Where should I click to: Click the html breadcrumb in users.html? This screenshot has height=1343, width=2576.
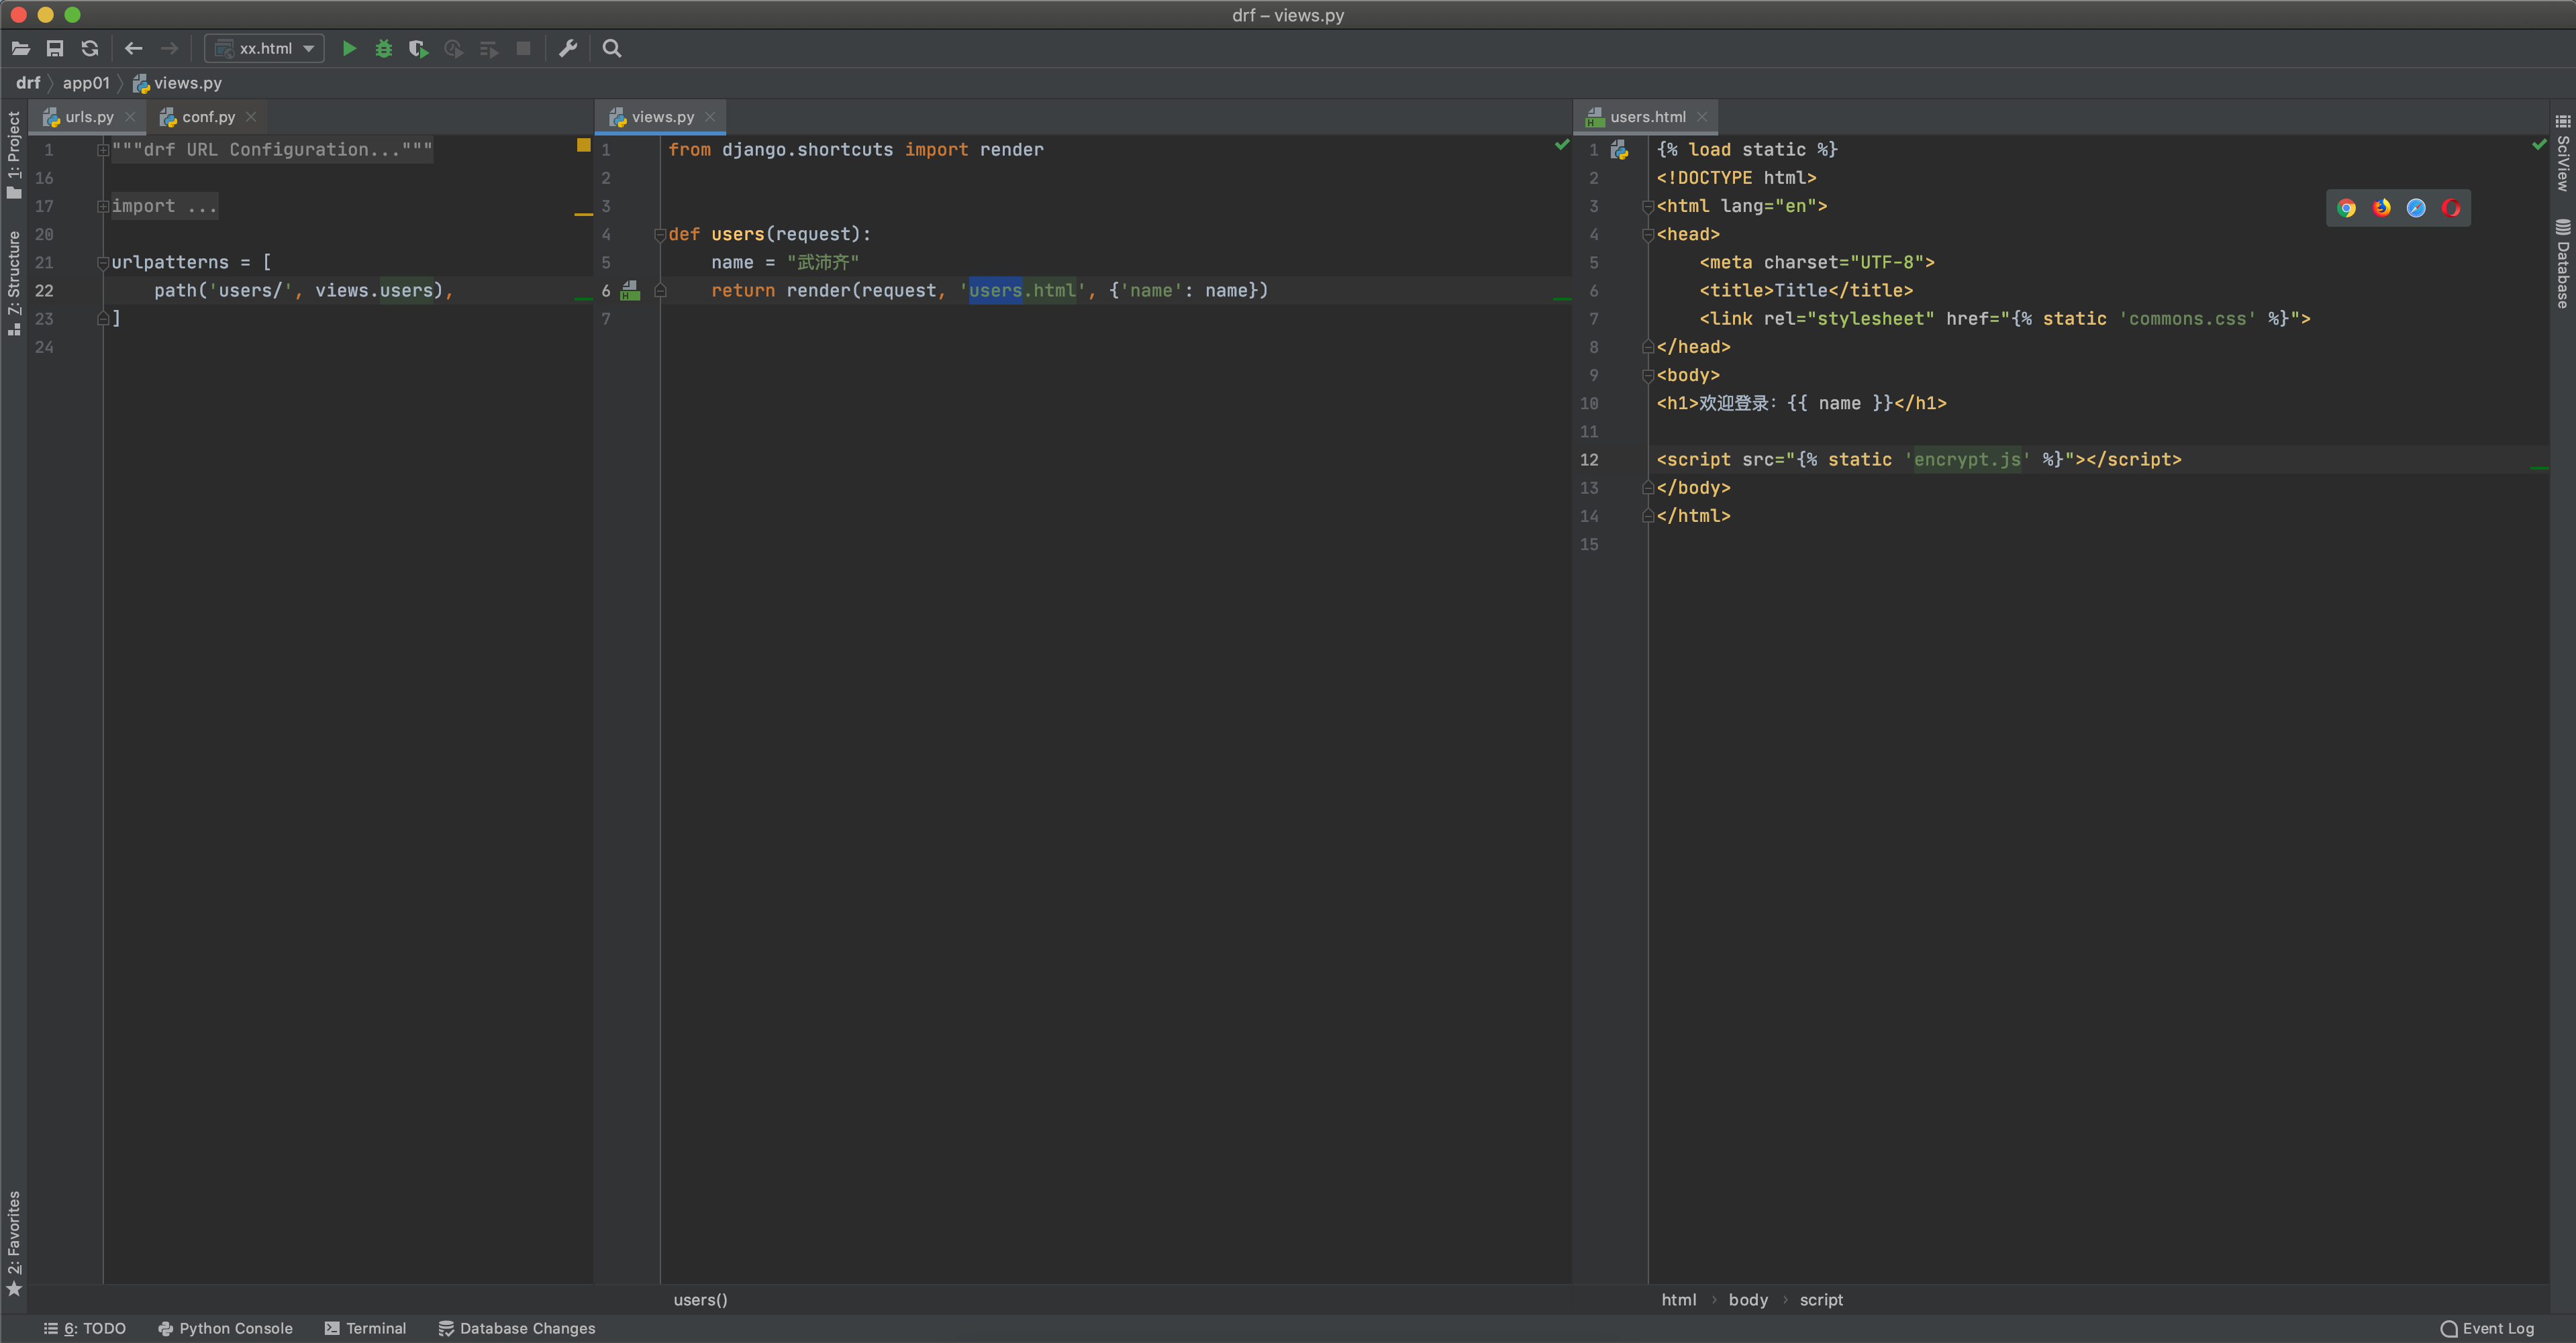pyautogui.click(x=1679, y=1299)
